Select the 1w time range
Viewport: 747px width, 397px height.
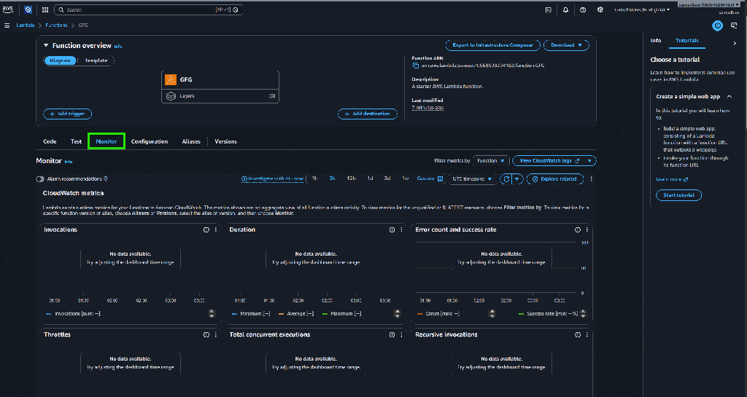click(x=405, y=178)
